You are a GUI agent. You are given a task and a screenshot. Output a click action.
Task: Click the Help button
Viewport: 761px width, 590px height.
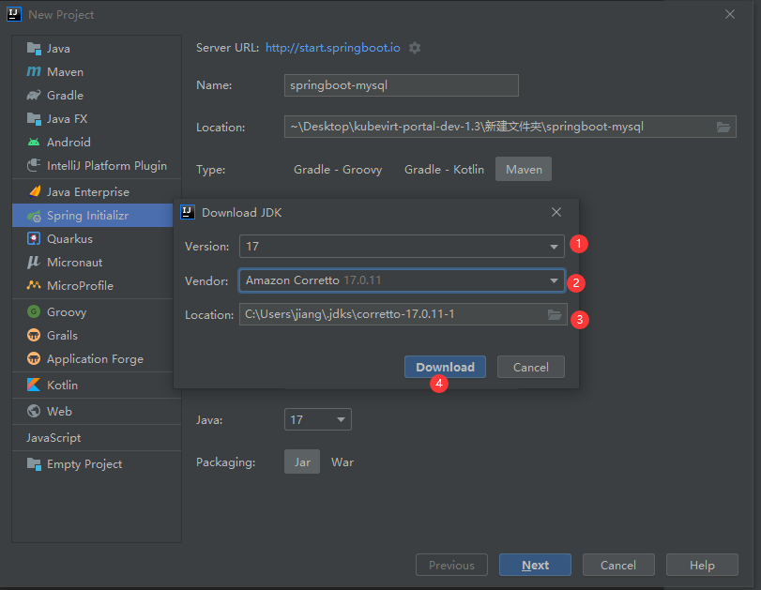[x=702, y=565]
